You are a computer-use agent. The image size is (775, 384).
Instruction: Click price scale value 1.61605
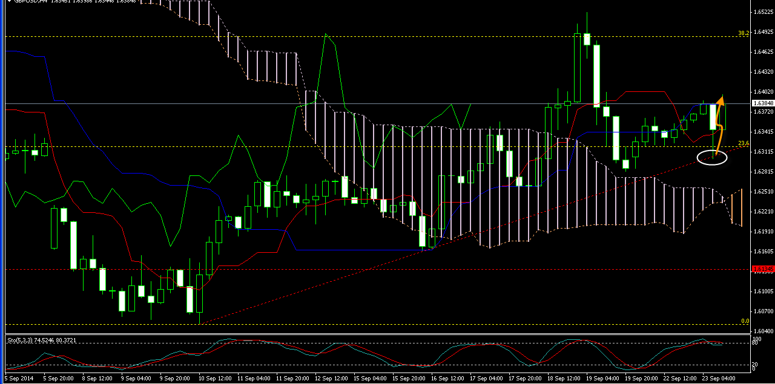click(x=763, y=252)
